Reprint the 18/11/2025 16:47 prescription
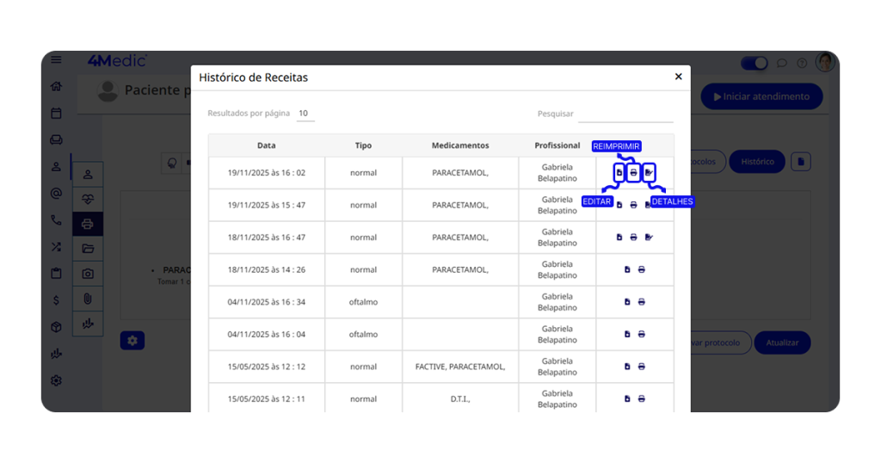Screen dimensions: 881x463 point(634,238)
